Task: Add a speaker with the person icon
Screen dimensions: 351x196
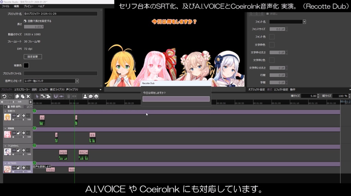Action: (x=85, y=96)
